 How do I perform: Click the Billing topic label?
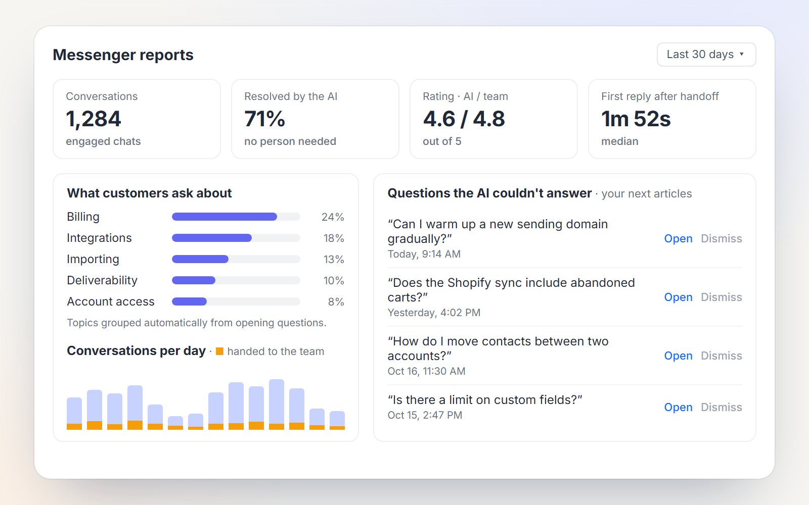[x=83, y=217]
